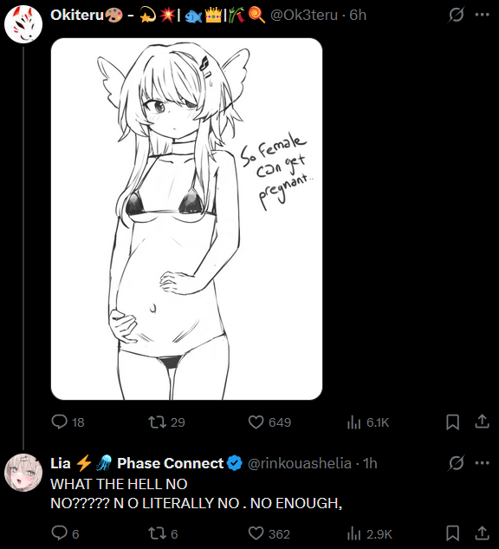Share Lia's reply
The image size is (499, 549).
click(x=482, y=533)
